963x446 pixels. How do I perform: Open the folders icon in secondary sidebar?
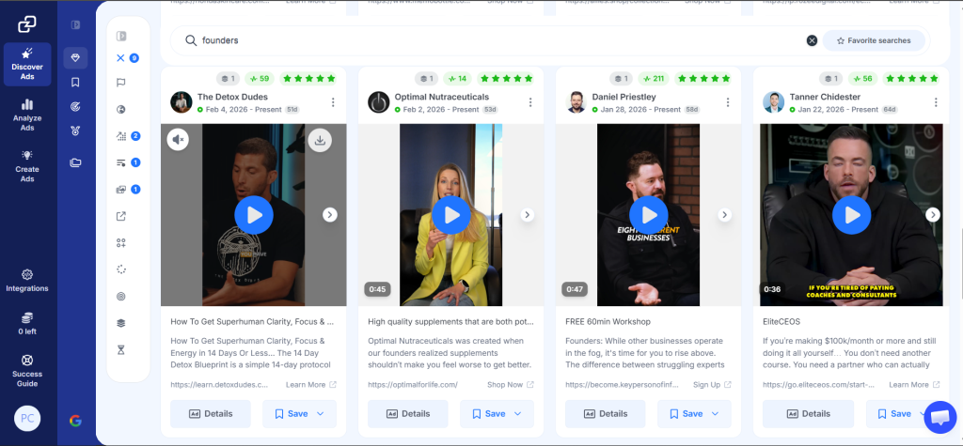tap(75, 162)
